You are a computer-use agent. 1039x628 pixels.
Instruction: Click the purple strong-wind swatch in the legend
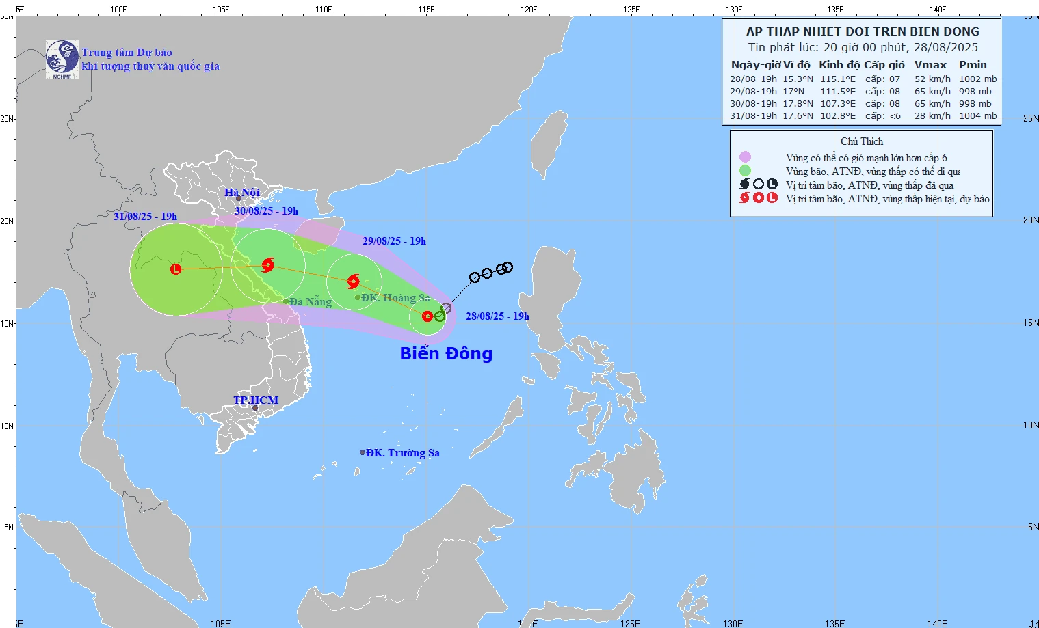point(745,157)
